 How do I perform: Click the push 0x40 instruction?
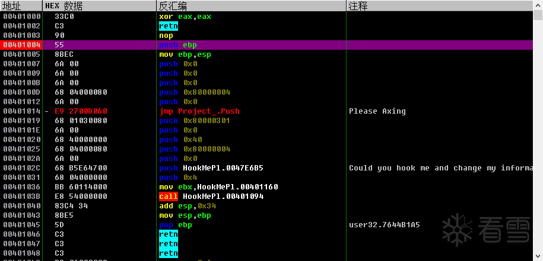(180, 140)
